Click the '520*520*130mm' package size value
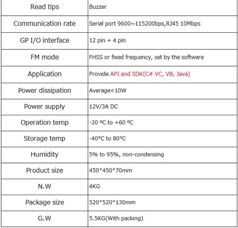This screenshot has width=238, height=228. point(112,202)
